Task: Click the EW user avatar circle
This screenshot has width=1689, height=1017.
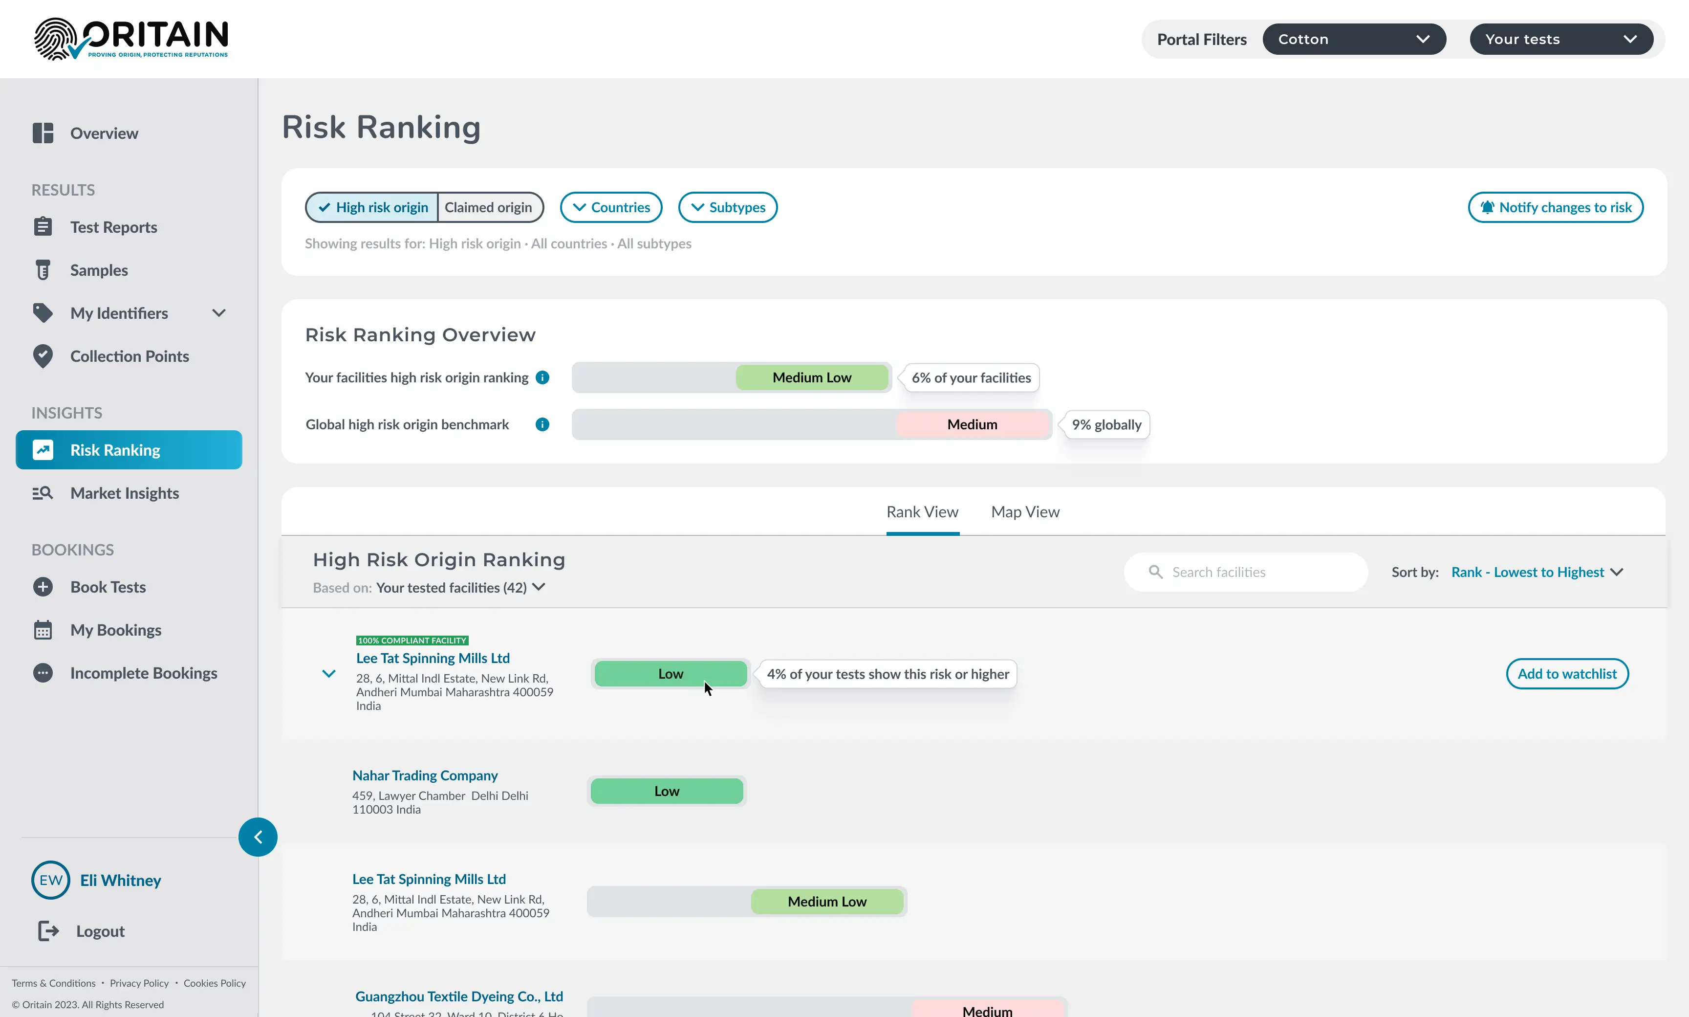Action: pyautogui.click(x=51, y=881)
